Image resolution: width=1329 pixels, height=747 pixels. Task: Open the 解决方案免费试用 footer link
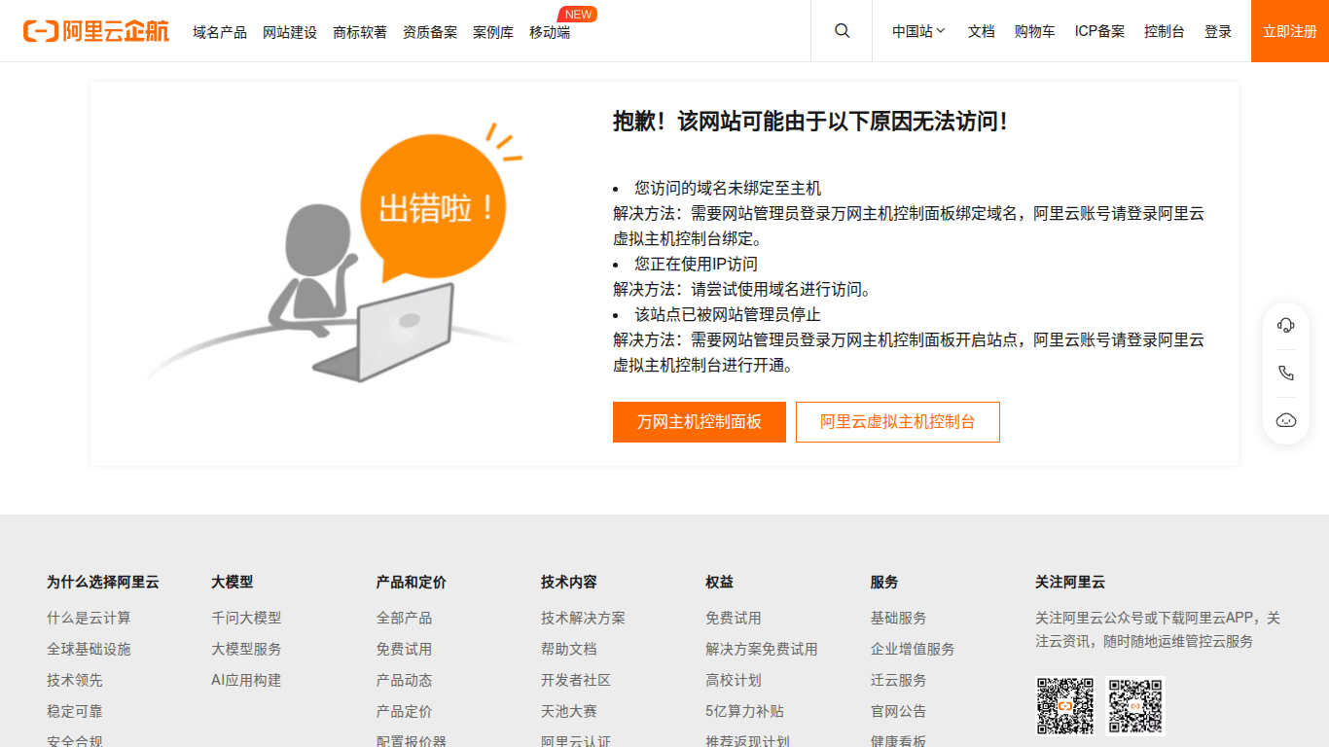tap(762, 649)
